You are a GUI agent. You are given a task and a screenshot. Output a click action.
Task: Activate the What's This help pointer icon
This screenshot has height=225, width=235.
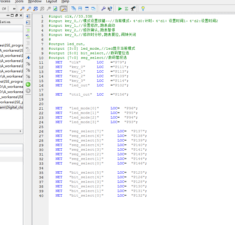pos(110,9)
